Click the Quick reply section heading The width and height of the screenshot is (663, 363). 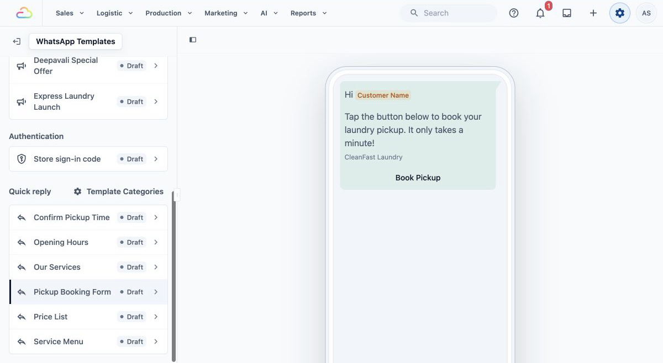tap(30, 191)
